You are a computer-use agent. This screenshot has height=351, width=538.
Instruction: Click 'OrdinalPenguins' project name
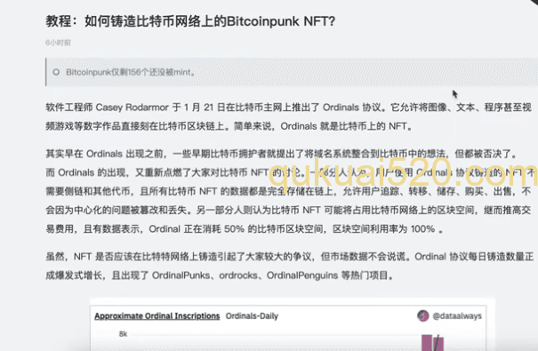pyautogui.click(x=302, y=275)
